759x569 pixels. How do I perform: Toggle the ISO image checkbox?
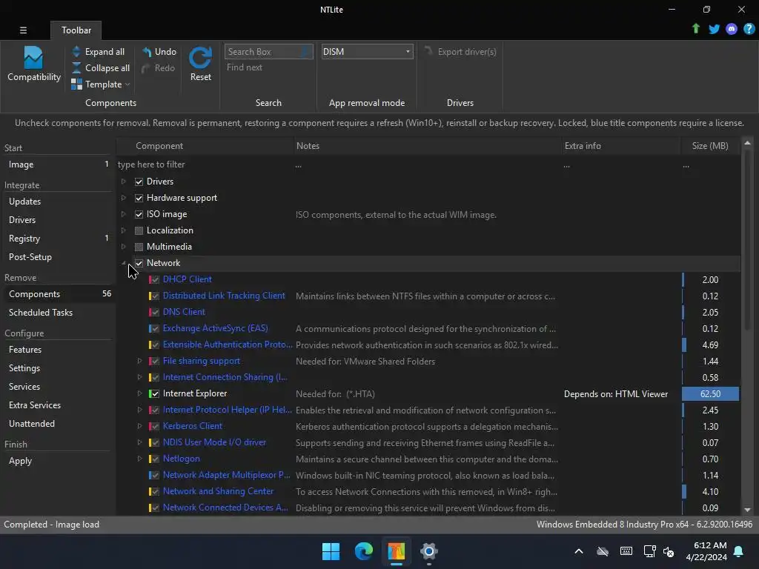(x=139, y=214)
